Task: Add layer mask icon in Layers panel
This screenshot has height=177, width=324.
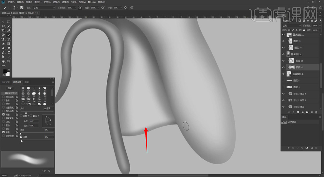Action: (298, 112)
